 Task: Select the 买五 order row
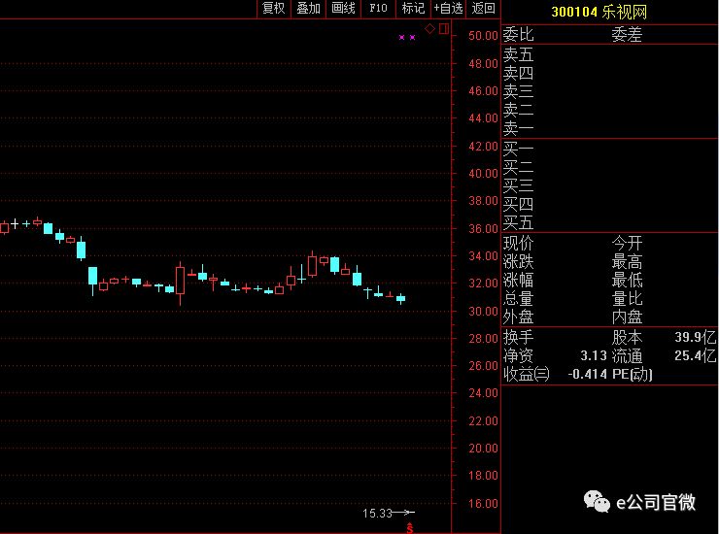tap(609, 222)
